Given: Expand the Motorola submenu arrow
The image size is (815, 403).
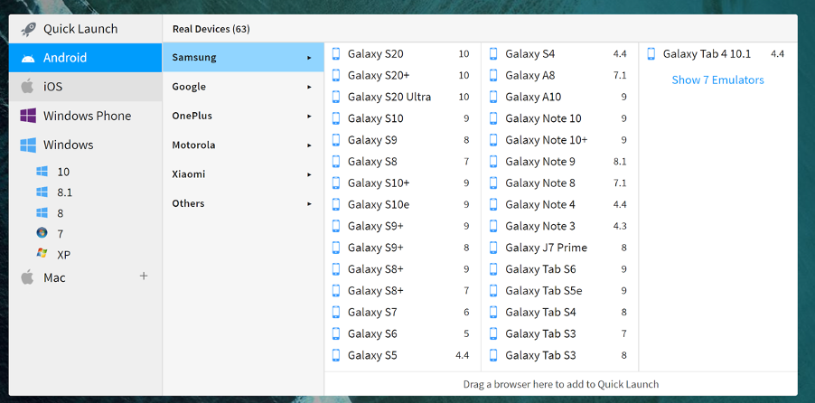Looking at the screenshot, I should coord(309,145).
